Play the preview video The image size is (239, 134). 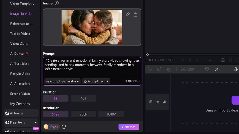[x=190, y=60]
